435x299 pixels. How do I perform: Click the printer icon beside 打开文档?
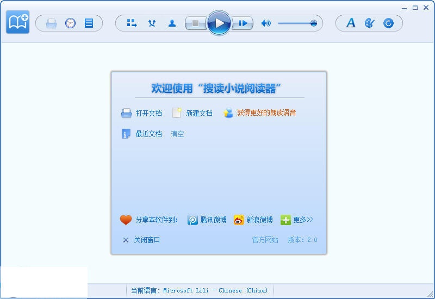point(126,113)
